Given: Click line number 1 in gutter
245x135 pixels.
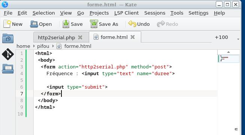Looking at the screenshot, I should tap(22, 53).
